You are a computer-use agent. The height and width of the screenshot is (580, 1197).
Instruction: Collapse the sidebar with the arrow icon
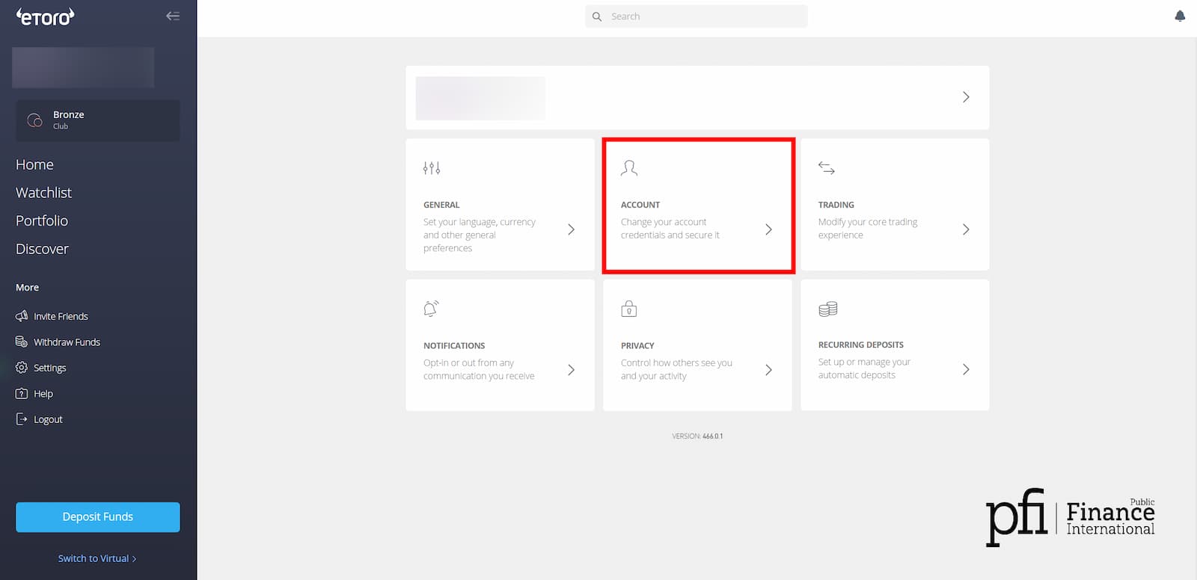(x=173, y=16)
